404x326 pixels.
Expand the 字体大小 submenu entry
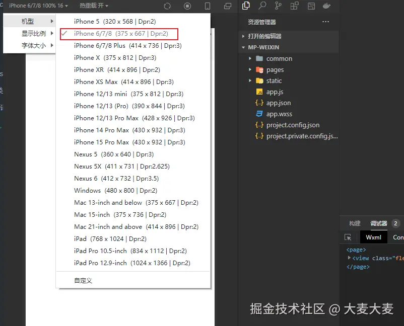[x=29, y=46]
